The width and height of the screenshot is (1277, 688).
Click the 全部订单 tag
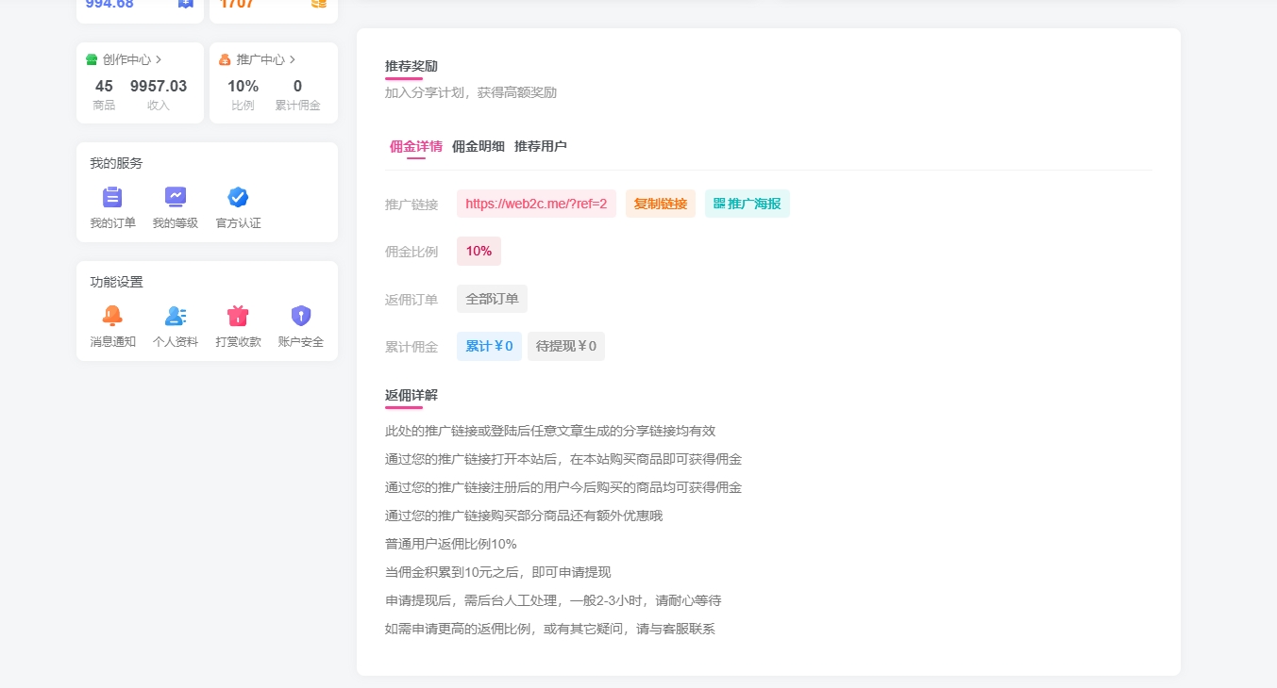492,299
